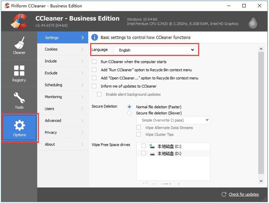Viewport: 269px width, 203px height.
Task: Click the scrollbar down arrow
Action: click(261, 181)
